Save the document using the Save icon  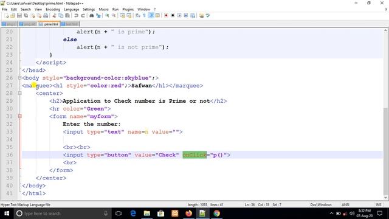click(x=19, y=16)
